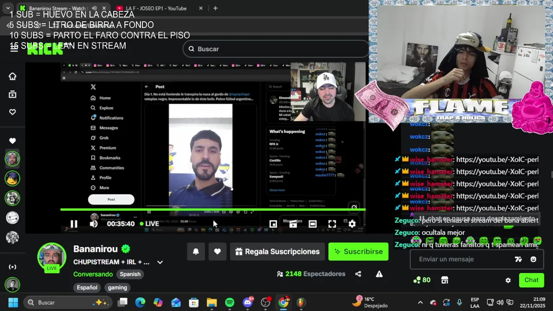Open ESP LAA keyboard language selector
This screenshot has width=553, height=311.
[475, 302]
